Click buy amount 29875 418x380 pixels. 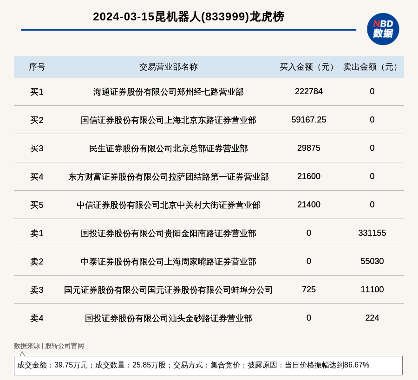(x=309, y=148)
